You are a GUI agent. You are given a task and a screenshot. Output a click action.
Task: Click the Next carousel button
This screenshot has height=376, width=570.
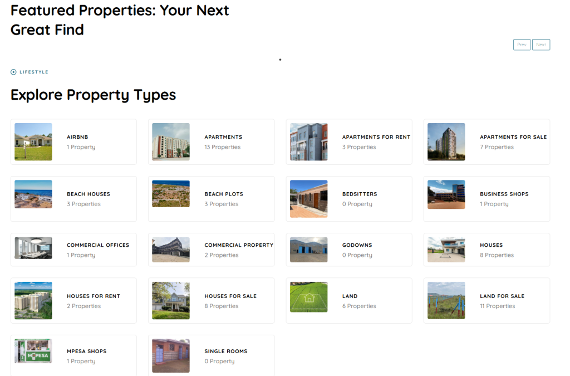(x=540, y=45)
